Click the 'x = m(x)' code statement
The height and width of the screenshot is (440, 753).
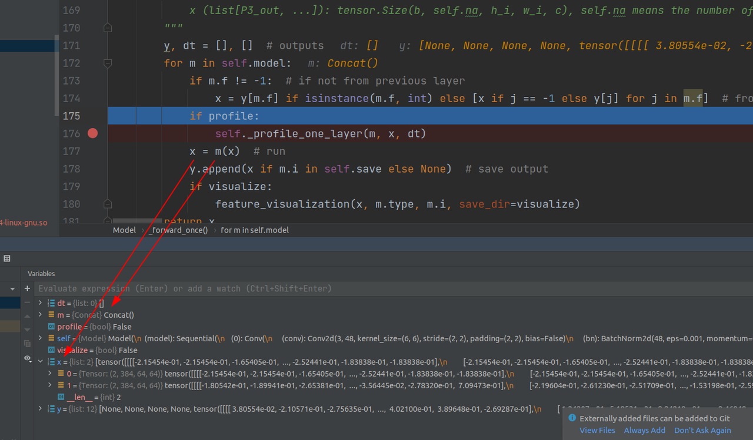[x=215, y=151]
